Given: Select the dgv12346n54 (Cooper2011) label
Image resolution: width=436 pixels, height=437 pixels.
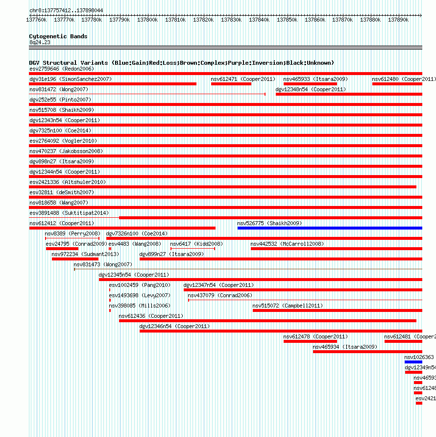Looking at the screenshot, I should (174, 327).
